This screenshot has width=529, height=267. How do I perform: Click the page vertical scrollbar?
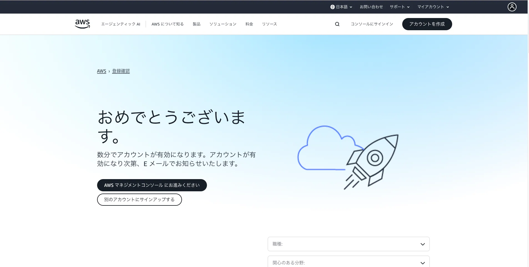point(528,27)
